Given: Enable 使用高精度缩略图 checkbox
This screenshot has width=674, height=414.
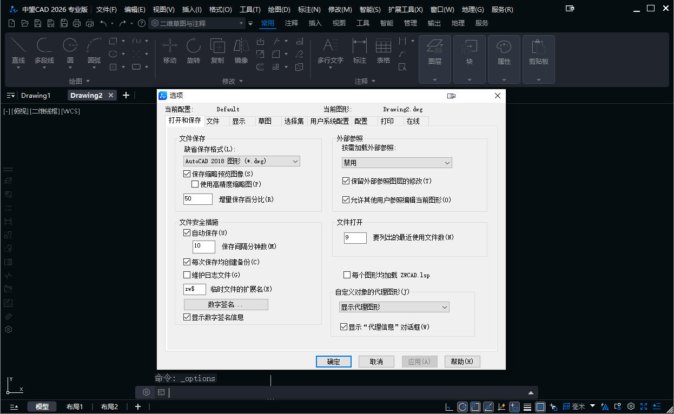Looking at the screenshot, I should [x=195, y=184].
